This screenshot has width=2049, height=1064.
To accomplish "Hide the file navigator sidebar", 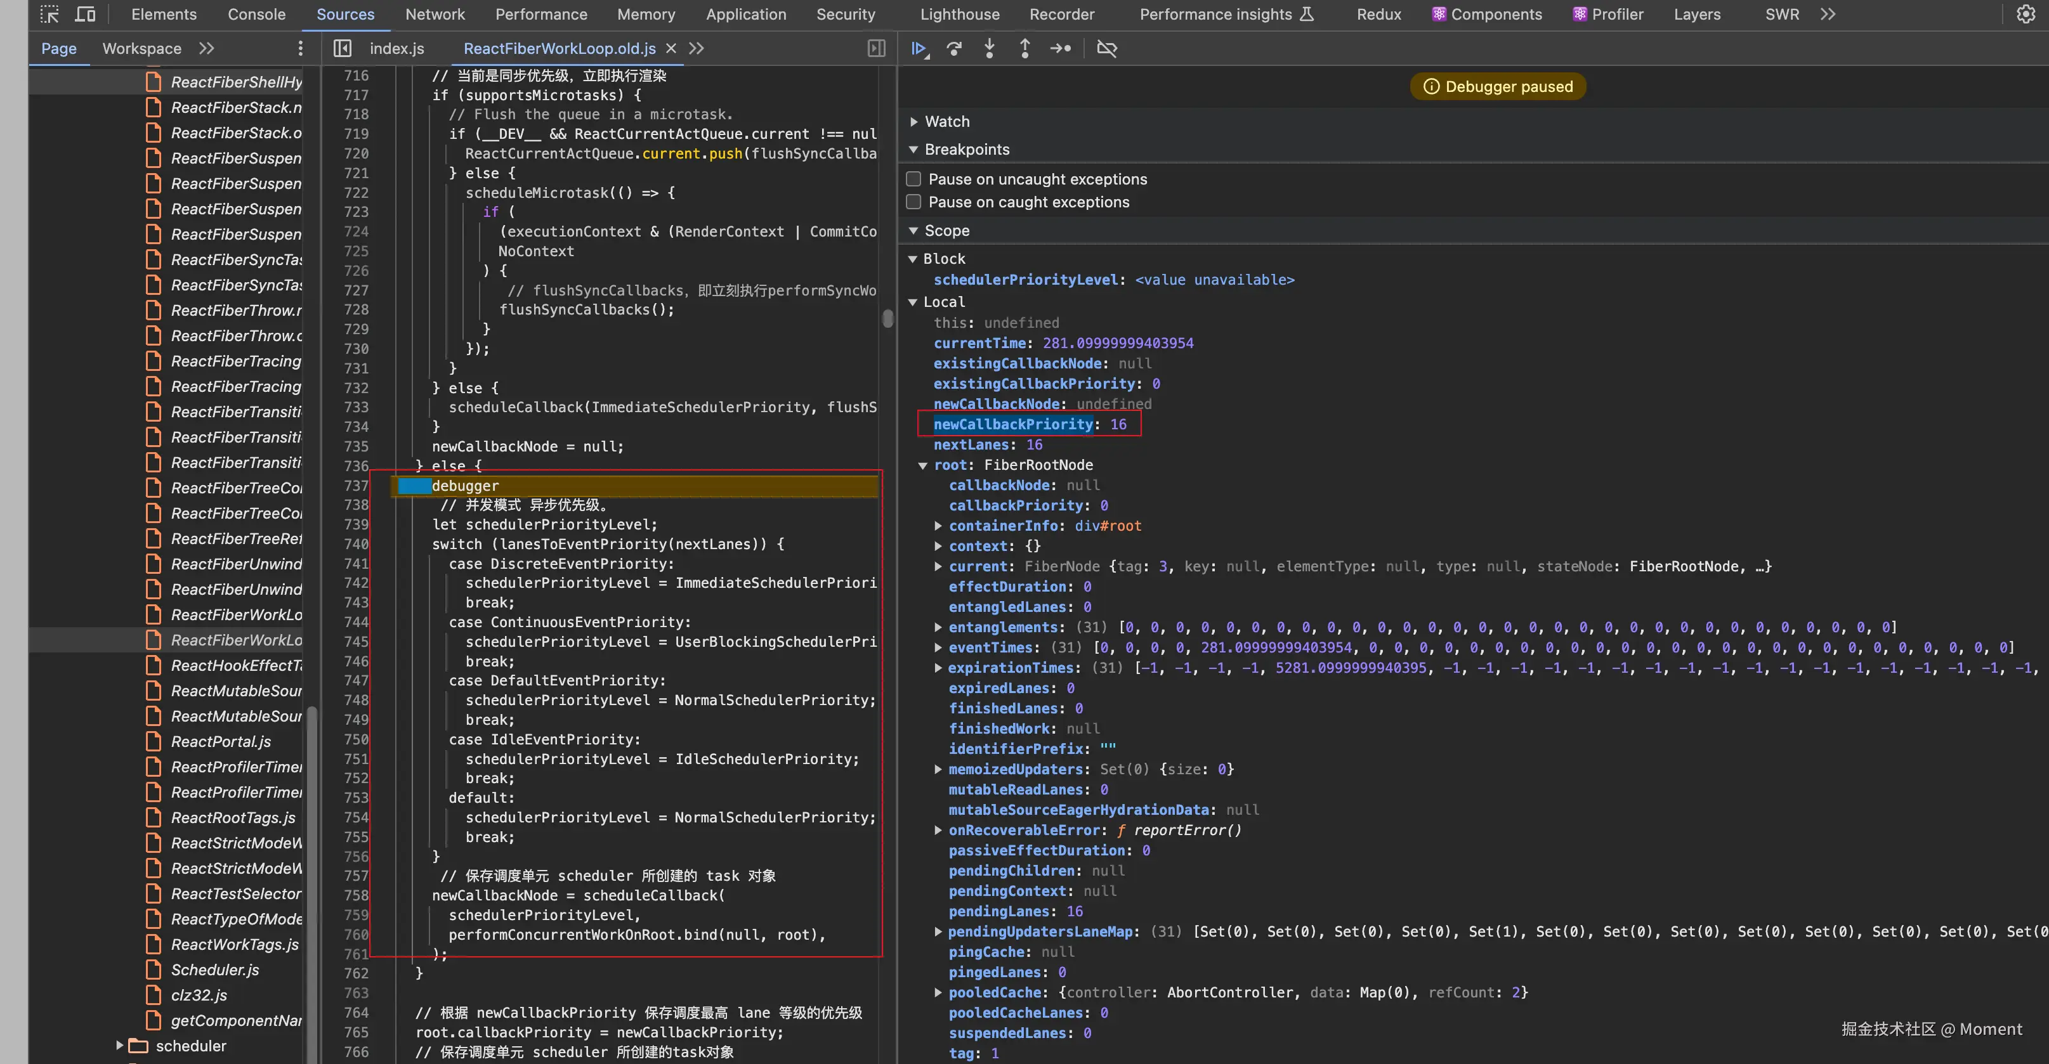I will coord(342,49).
